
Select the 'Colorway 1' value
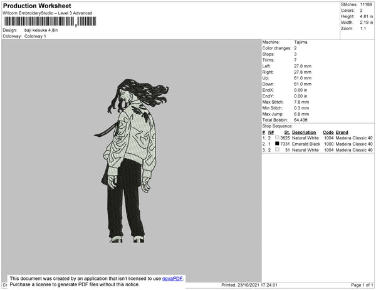tap(35, 36)
